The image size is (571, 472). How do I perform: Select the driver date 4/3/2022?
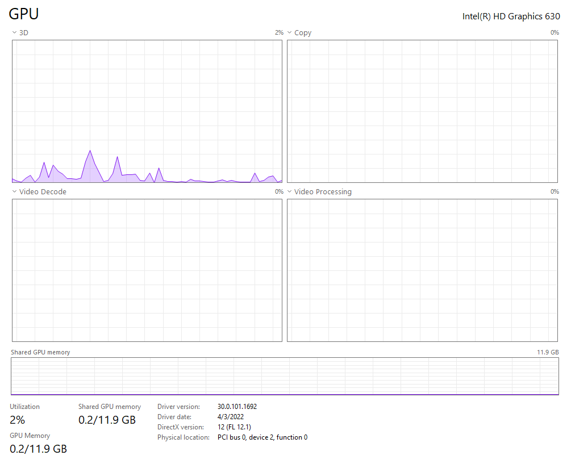point(231,417)
